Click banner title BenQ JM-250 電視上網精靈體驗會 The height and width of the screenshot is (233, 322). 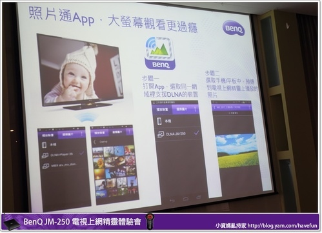click(82, 221)
